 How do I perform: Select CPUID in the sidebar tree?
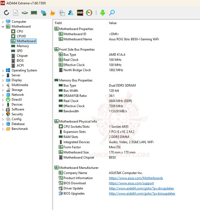click(x=21, y=36)
